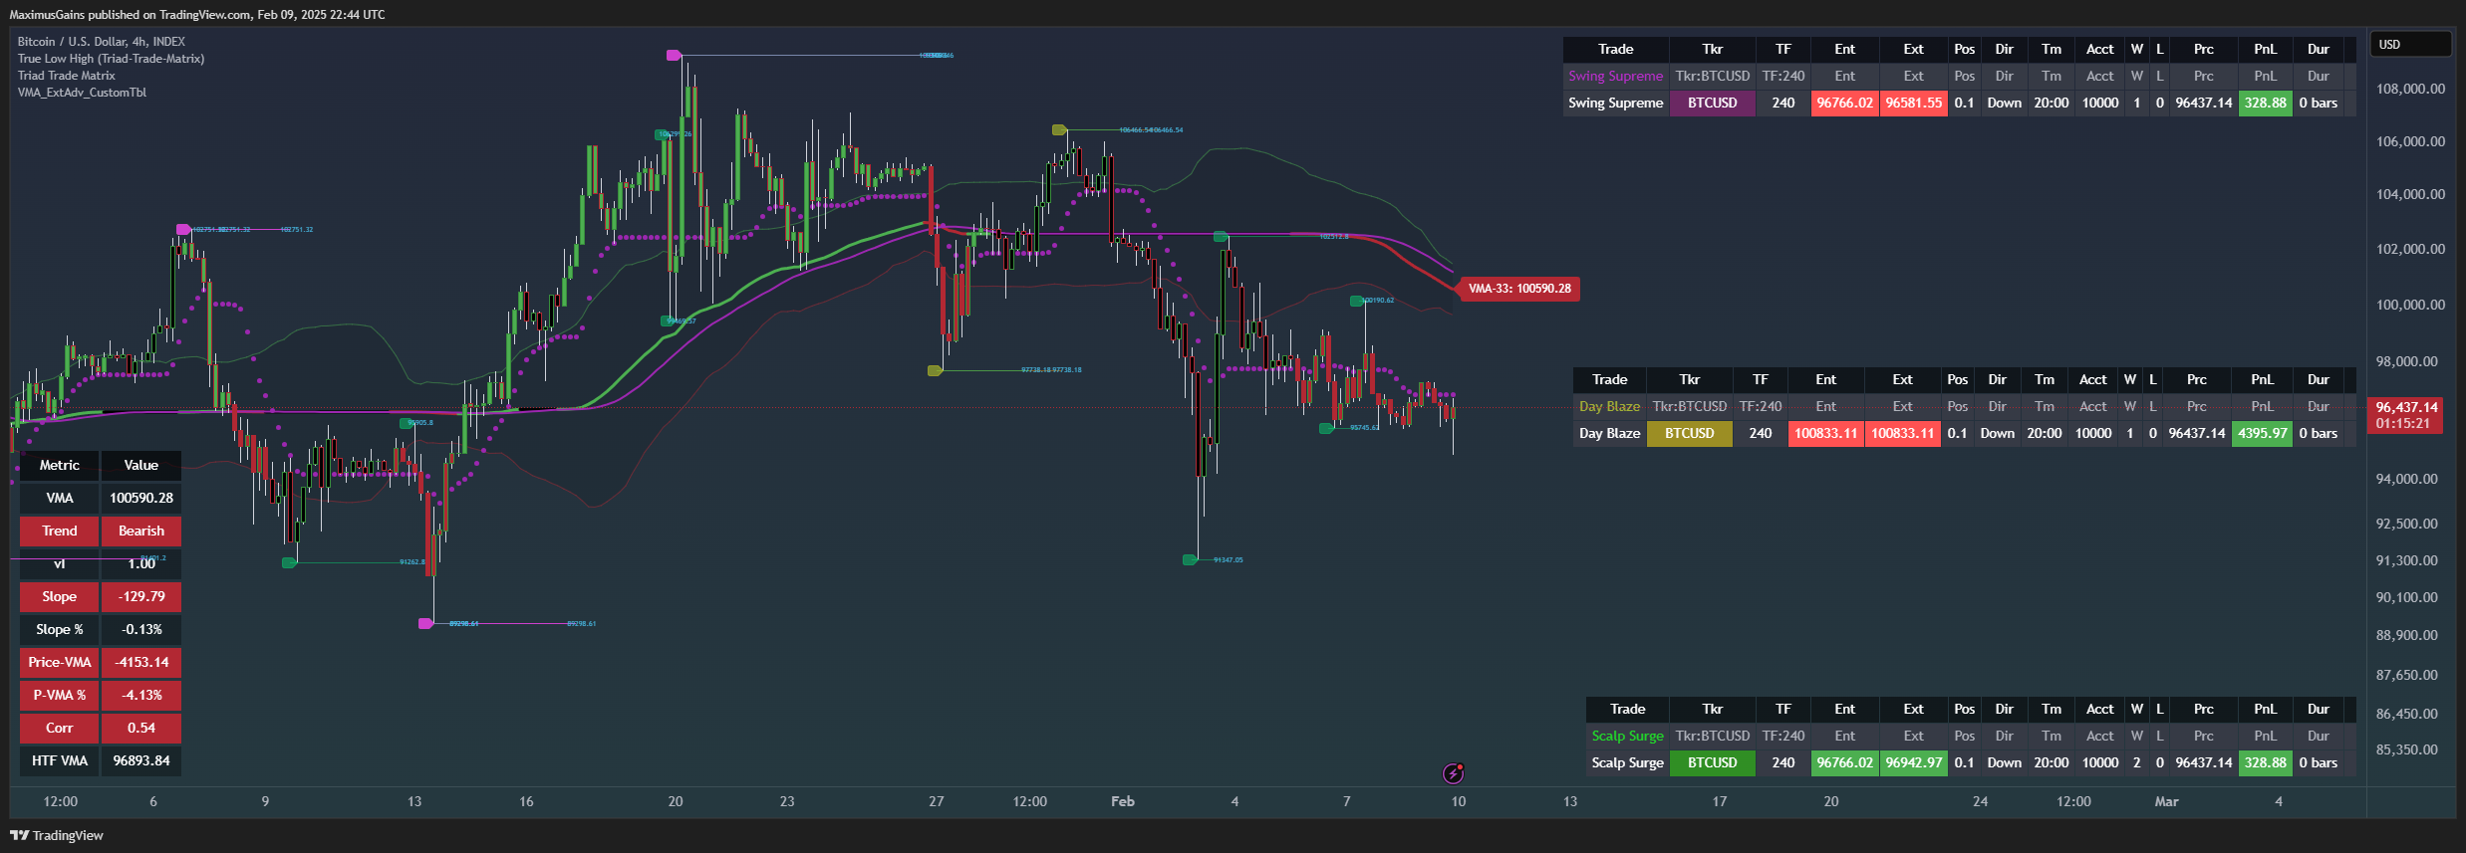Image resolution: width=2466 pixels, height=853 pixels.
Task: Click the 'Metric' column header
Action: point(60,466)
